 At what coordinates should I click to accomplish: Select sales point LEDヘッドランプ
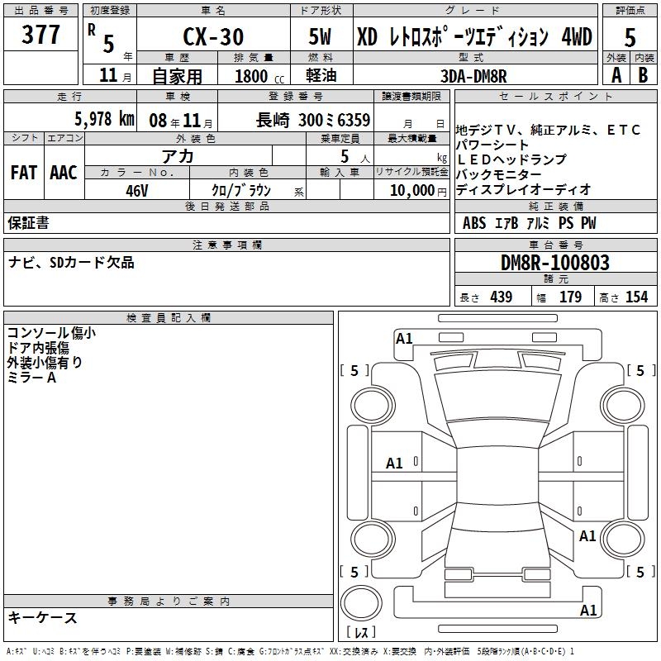511,159
